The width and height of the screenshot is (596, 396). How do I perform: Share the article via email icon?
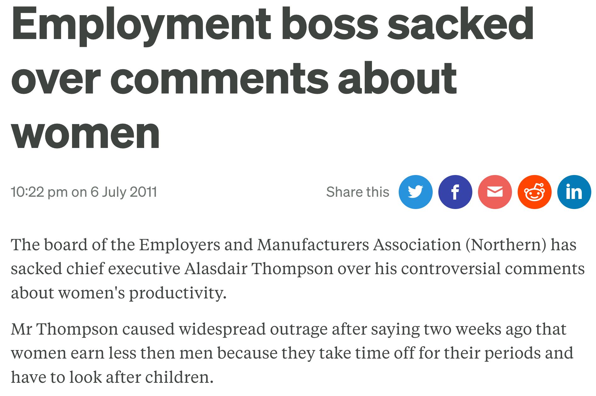(x=495, y=192)
